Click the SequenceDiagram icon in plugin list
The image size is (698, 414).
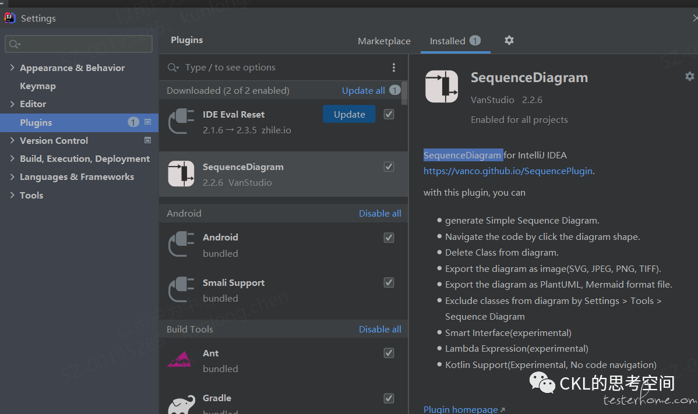(181, 174)
